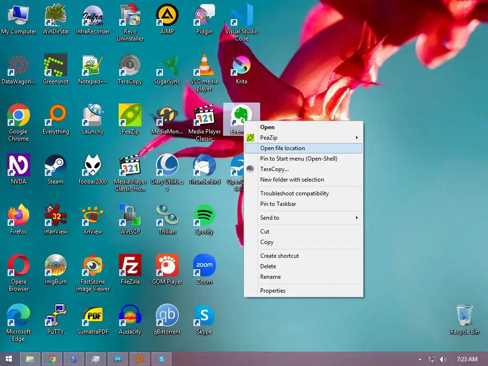488x366 pixels.
Task: Choose Copy from context menu
Action: [x=304, y=242]
